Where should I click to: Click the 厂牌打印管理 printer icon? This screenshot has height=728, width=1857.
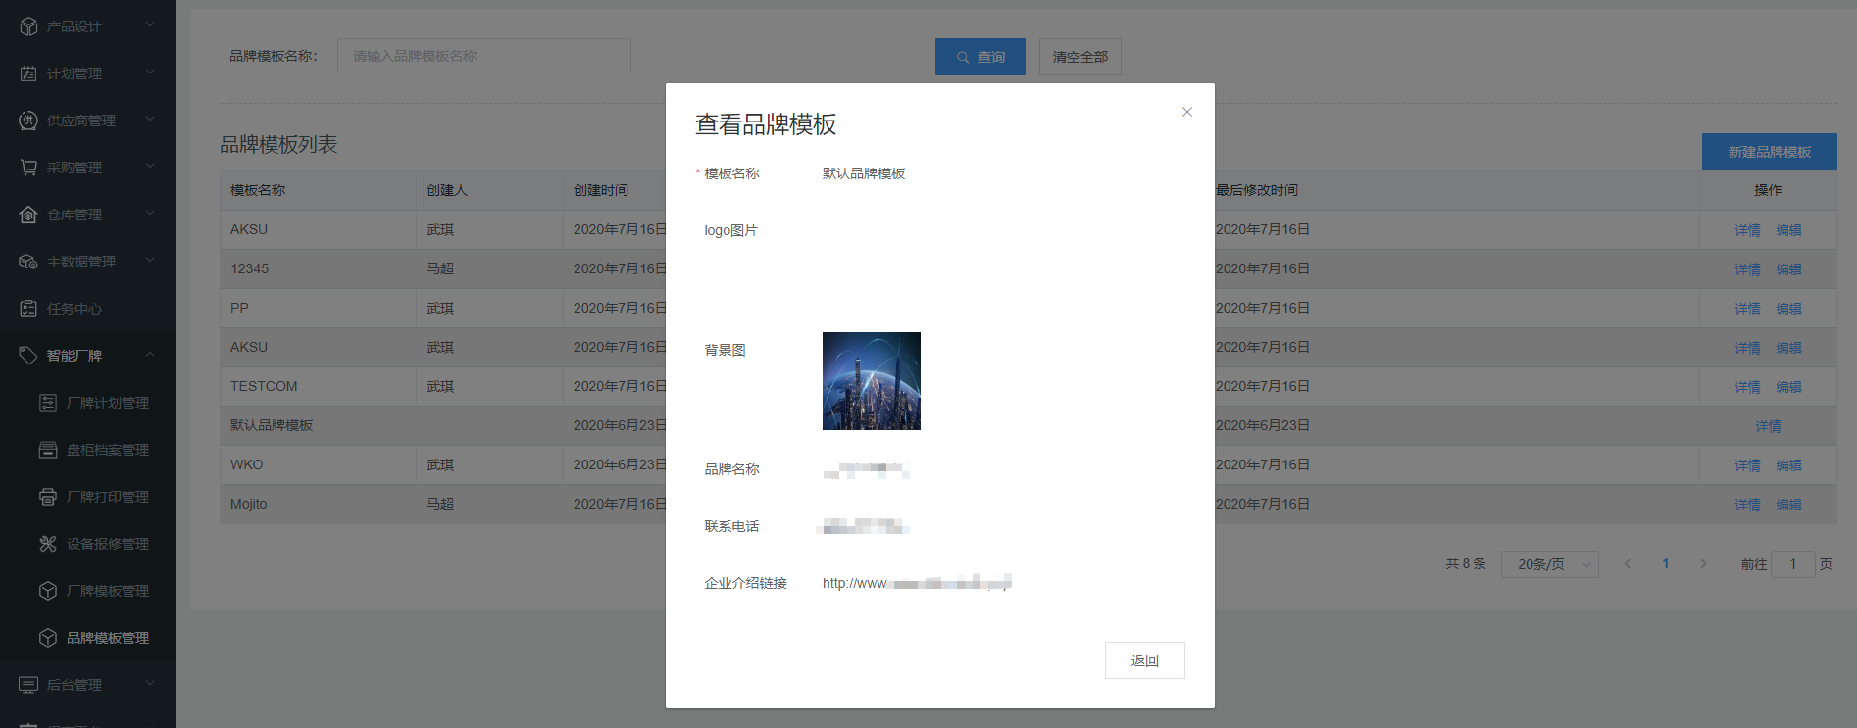(48, 497)
